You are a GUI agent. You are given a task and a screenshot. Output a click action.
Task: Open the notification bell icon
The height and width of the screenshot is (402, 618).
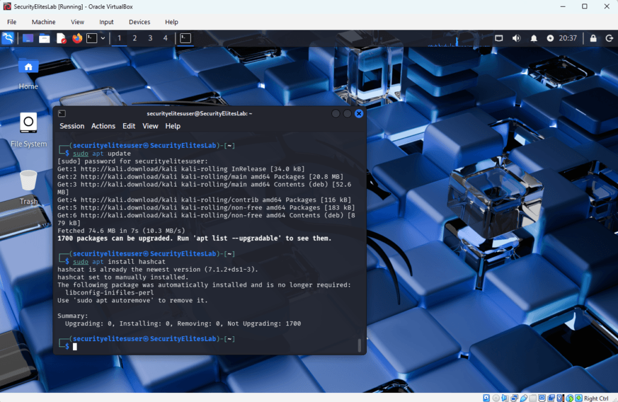point(534,38)
